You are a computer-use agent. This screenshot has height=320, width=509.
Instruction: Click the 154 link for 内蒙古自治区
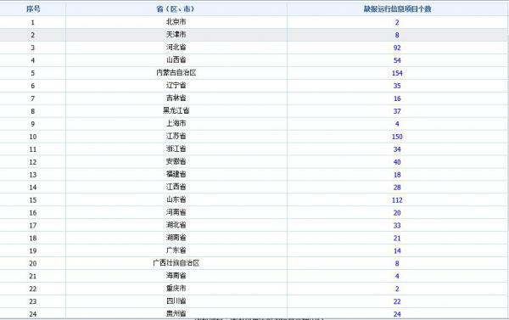pyautogui.click(x=397, y=73)
